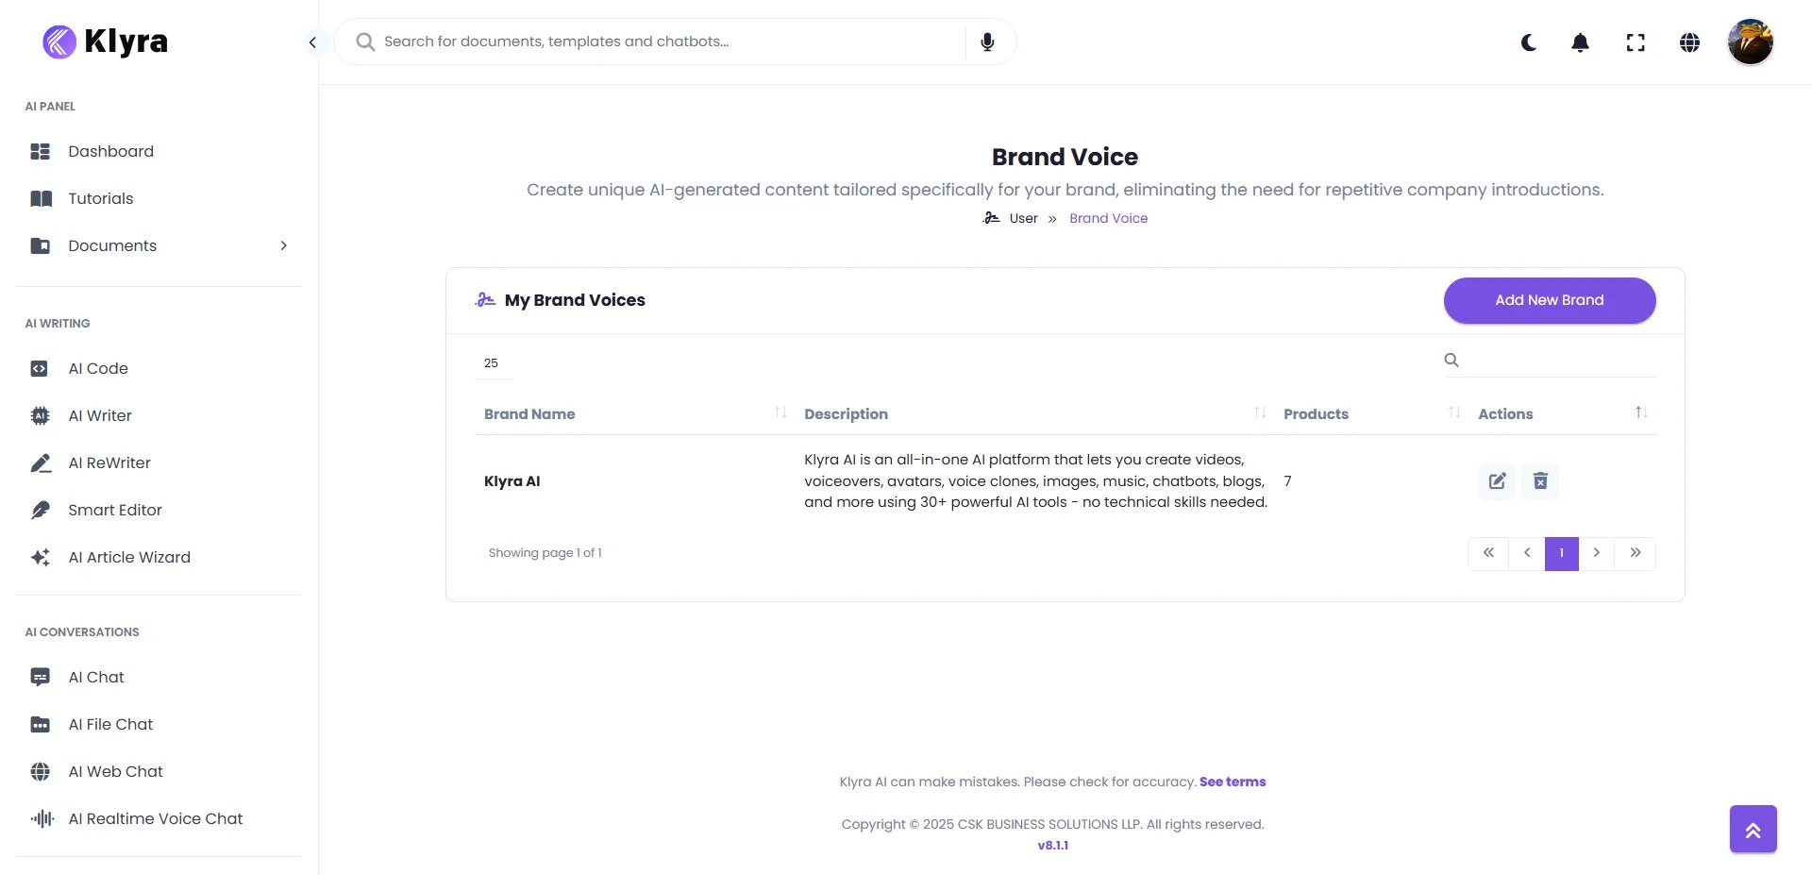Screen dimensions: 1812x875
Task: Select AI Chat in the sidebar
Action: (x=96, y=677)
